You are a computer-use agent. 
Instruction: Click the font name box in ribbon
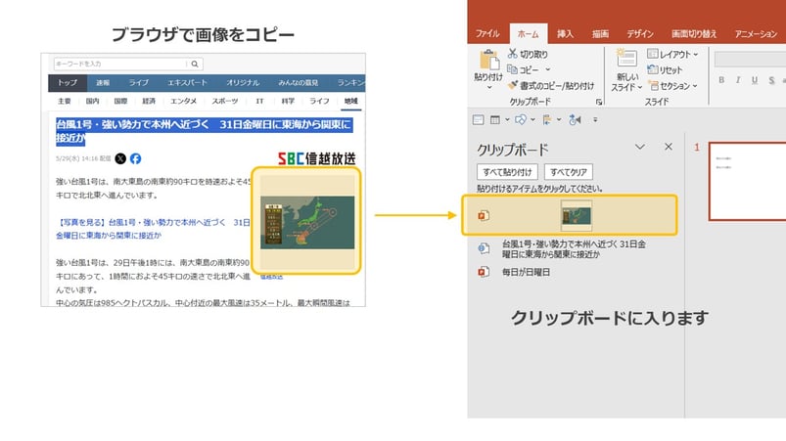coord(750,59)
